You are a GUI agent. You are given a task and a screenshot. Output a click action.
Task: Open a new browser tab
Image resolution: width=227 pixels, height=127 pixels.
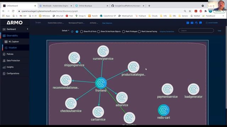tap(149, 6)
